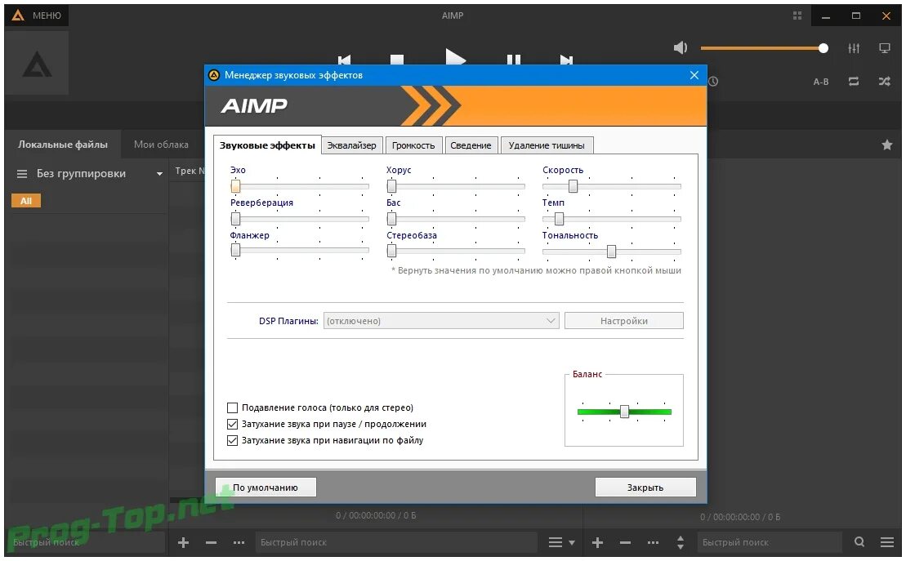This screenshot has width=906, height=561.
Task: Click the hamburger icon beside Без группировки
Action: (x=22, y=174)
